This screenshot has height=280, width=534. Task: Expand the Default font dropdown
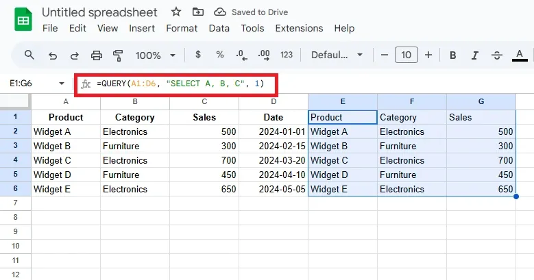coord(337,55)
